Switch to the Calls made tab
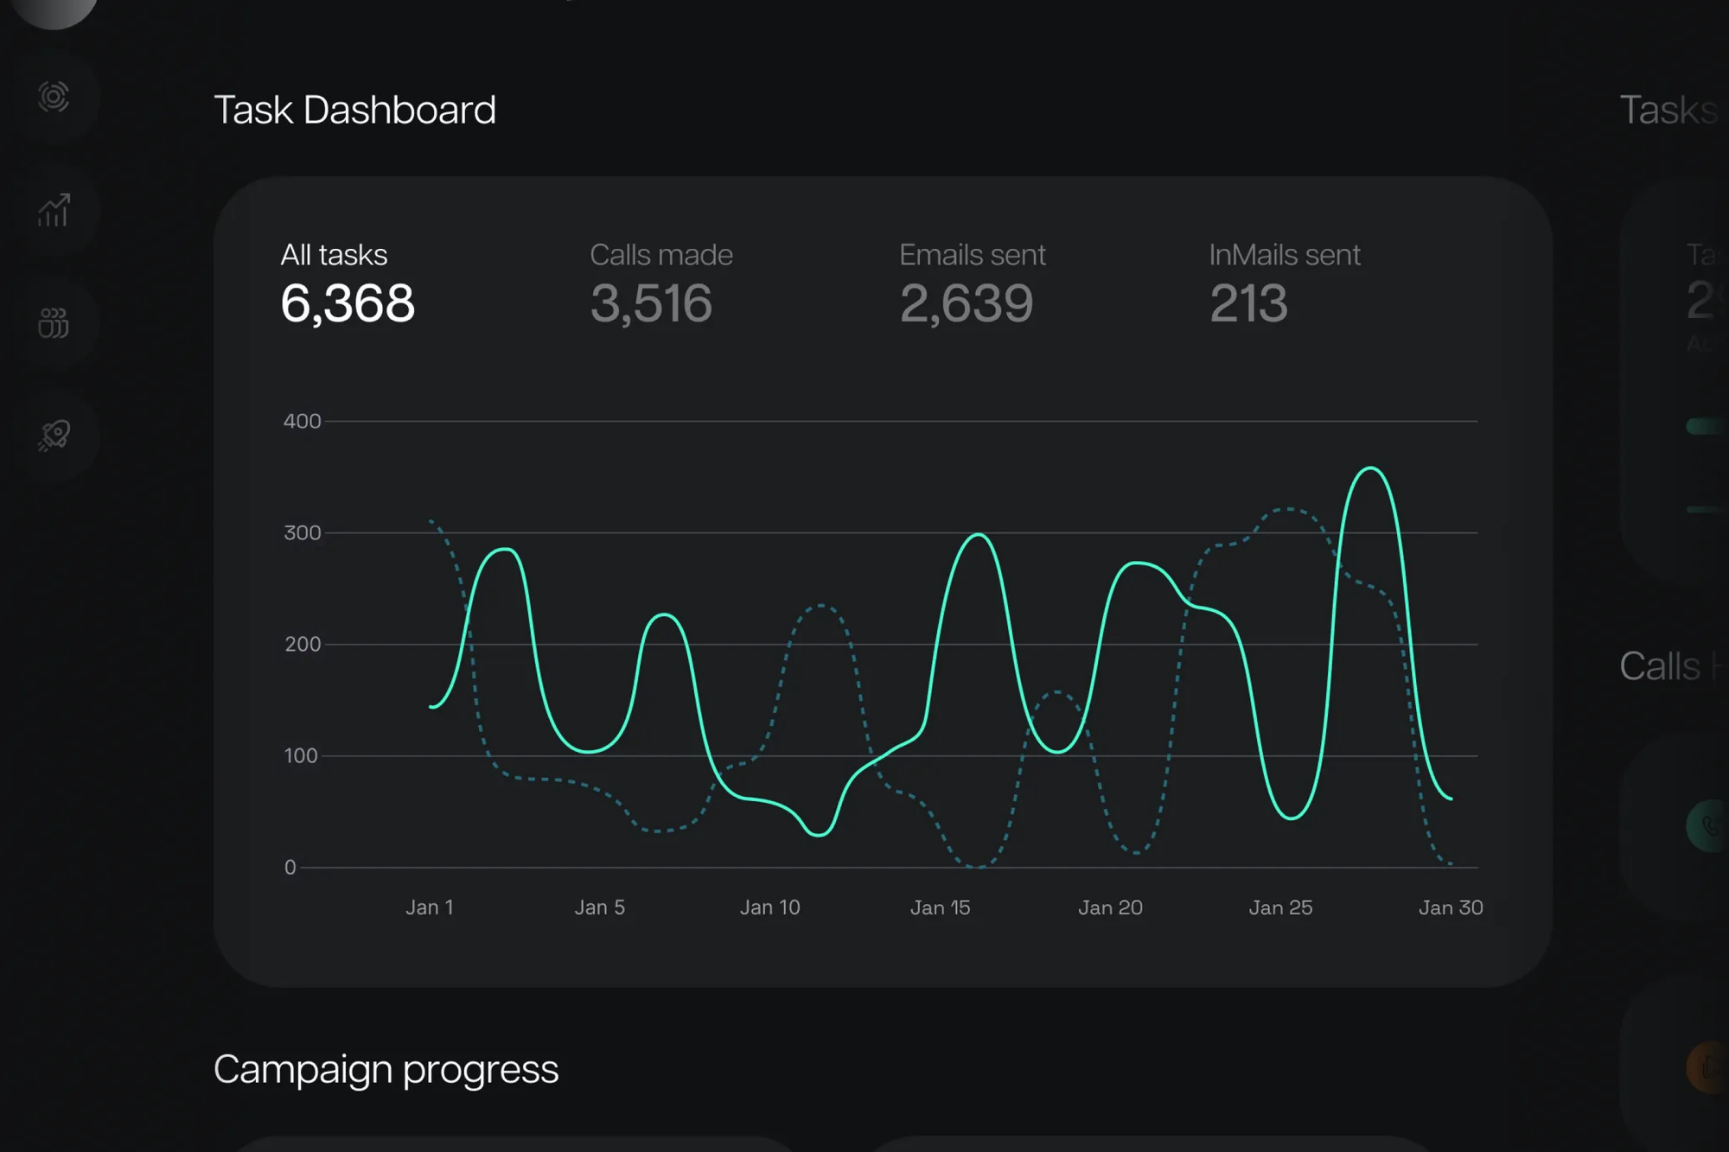1729x1152 pixels. pyautogui.click(x=660, y=255)
